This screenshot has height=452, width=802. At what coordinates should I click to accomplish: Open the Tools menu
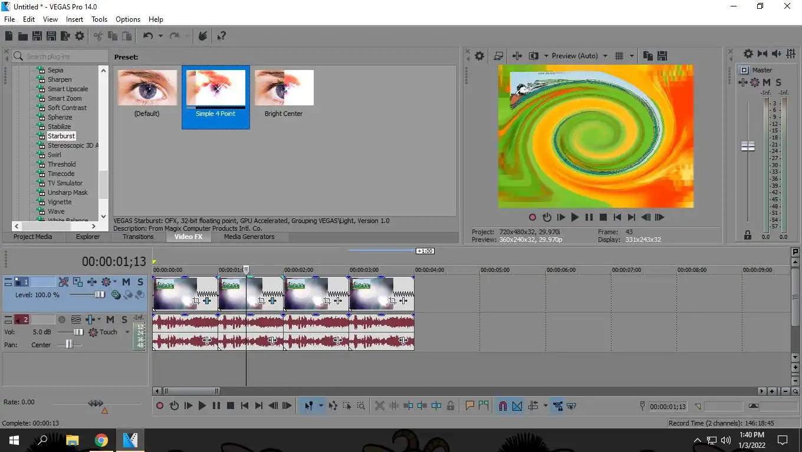tap(100, 19)
